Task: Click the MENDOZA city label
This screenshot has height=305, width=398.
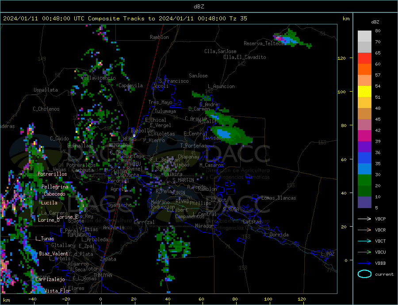Action: coord(118,145)
